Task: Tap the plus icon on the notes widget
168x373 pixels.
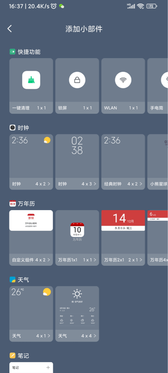Action: click(x=48, y=367)
